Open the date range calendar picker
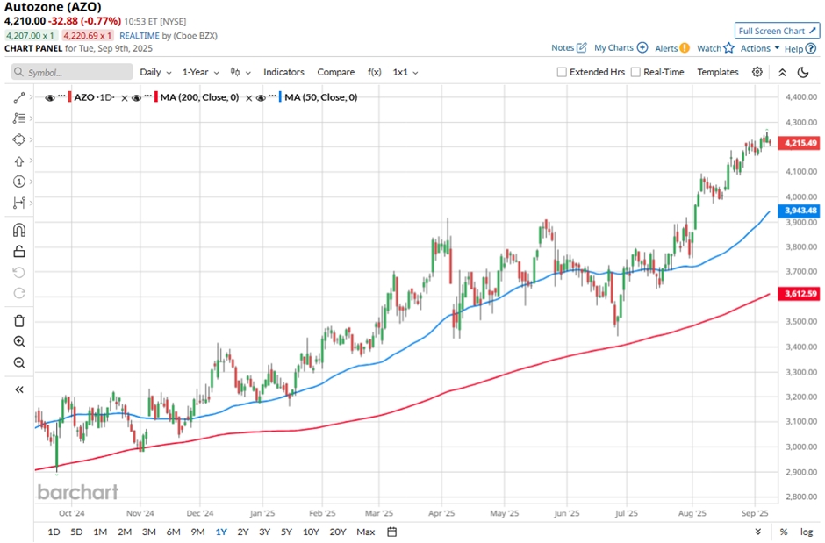The image size is (825, 543). [392, 532]
